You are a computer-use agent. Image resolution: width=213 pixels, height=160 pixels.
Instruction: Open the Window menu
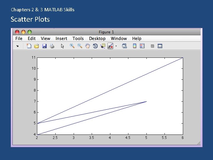pyautogui.click(x=119, y=39)
